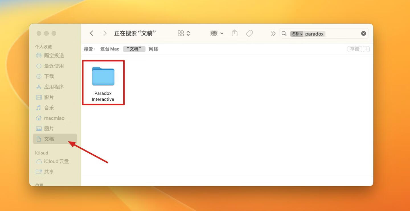Image resolution: width=410 pixels, height=211 pixels.
Task: Click the 存储 save search button
Action: pyautogui.click(x=355, y=49)
